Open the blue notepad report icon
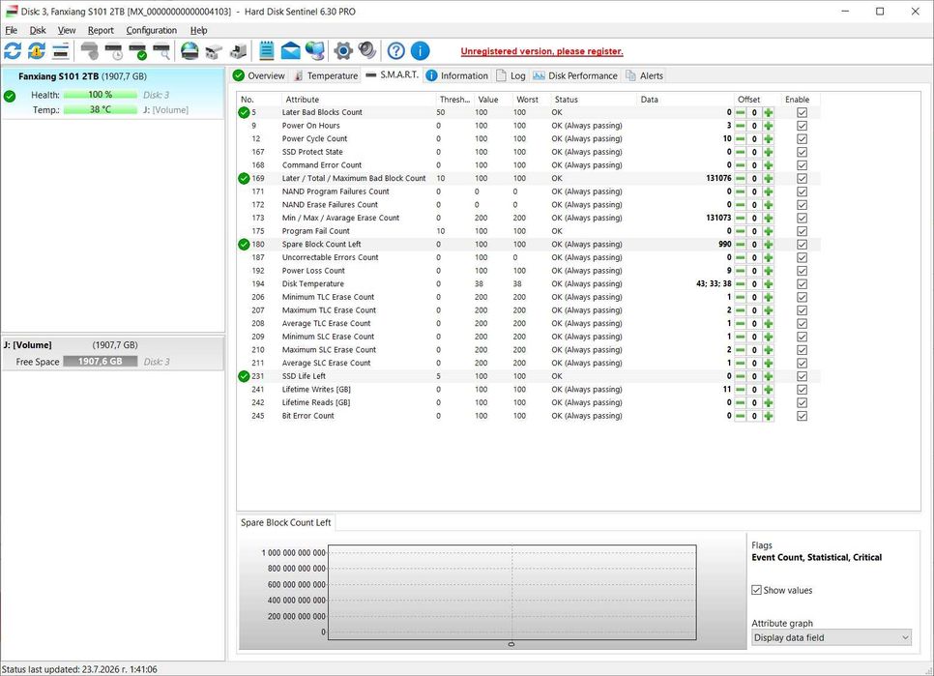Viewport: 934px width, 676px height. point(267,51)
